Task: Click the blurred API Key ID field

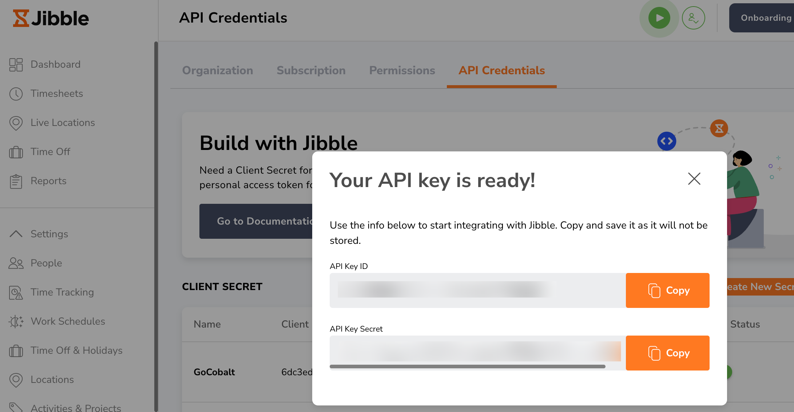Action: (x=473, y=290)
